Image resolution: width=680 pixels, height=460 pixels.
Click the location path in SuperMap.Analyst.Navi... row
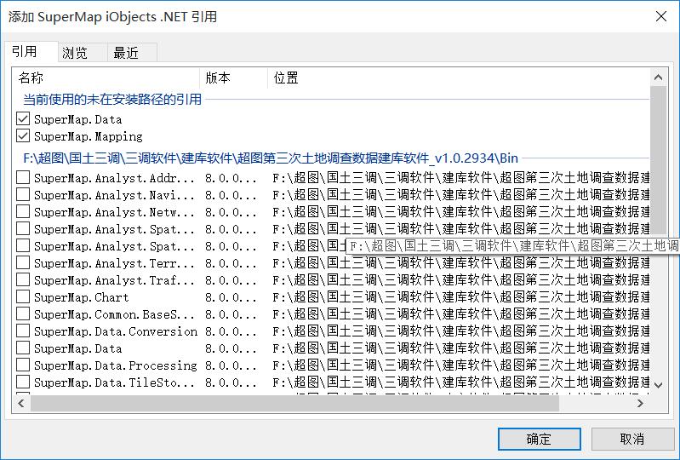[x=461, y=195]
